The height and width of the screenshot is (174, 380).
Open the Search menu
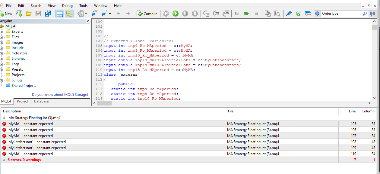tap(36, 6)
